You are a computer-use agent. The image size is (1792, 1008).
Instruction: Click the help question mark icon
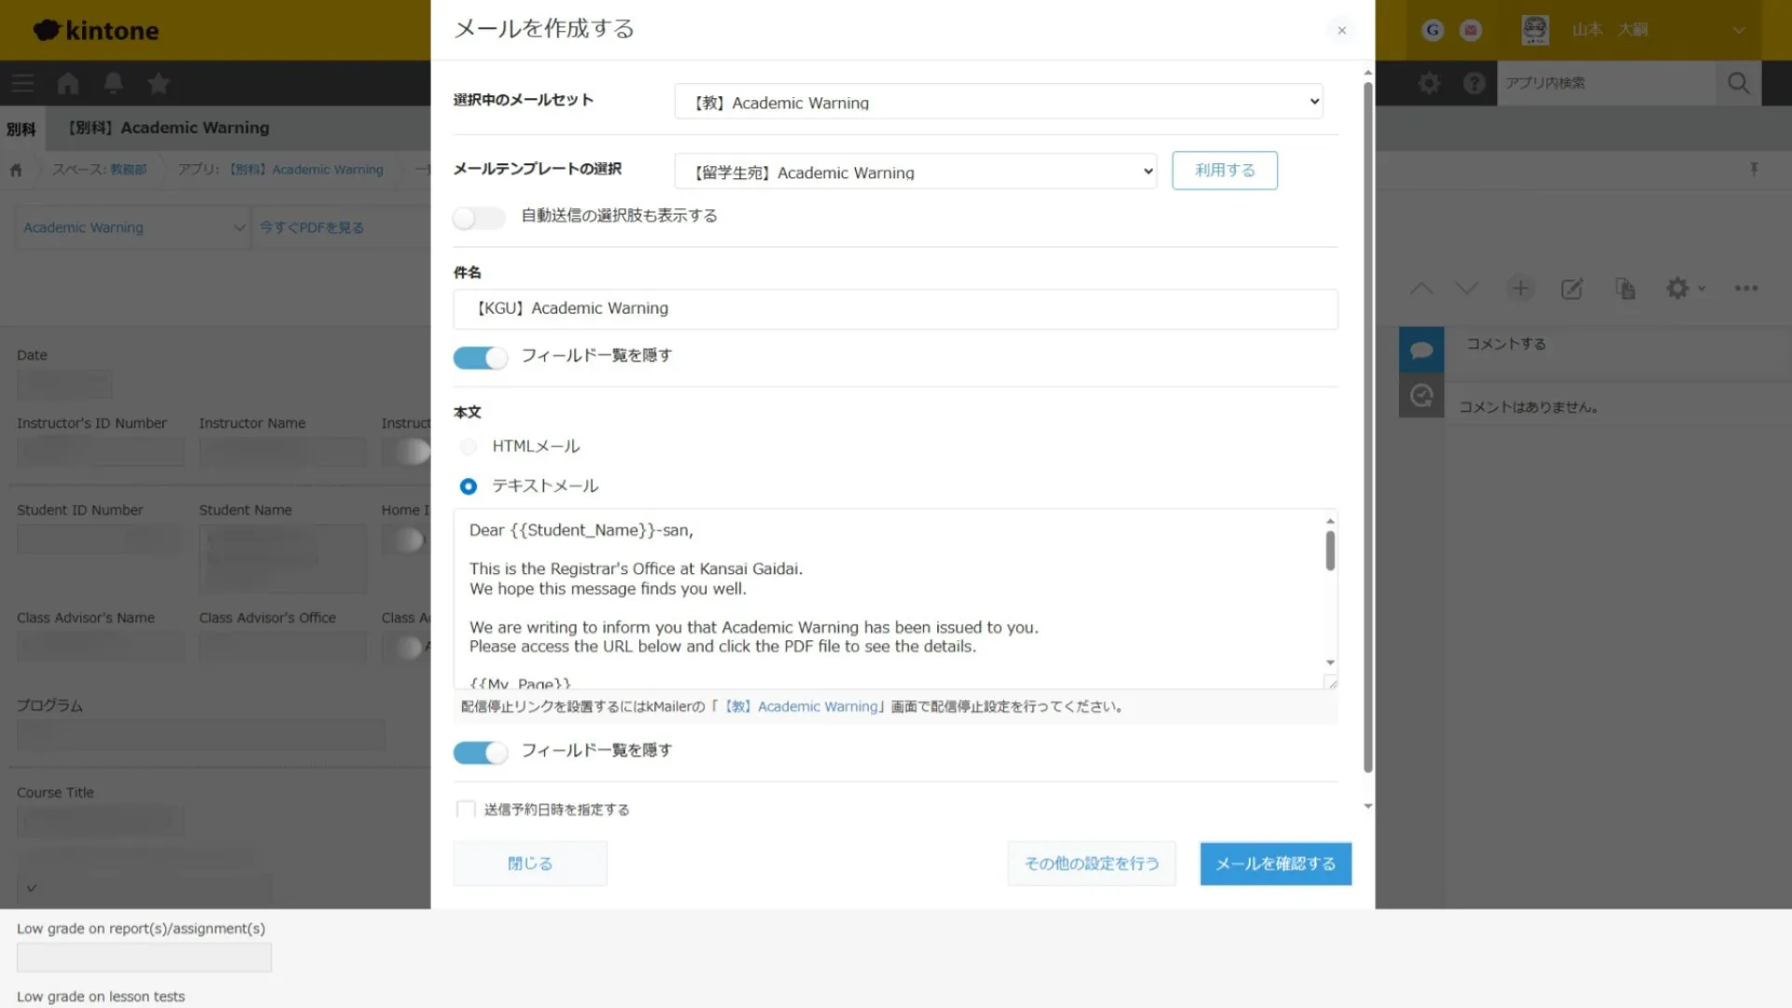click(x=1474, y=83)
